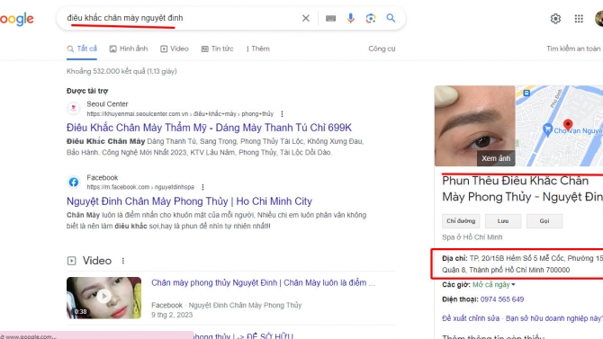603x339 pixels.
Task: Click the Xem ảnh button on the eyebrow photo
Action: pos(496,158)
